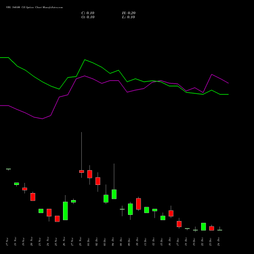254x254 pixels.
Task: Click the "01 Dec" date label
Action: [88, 241]
